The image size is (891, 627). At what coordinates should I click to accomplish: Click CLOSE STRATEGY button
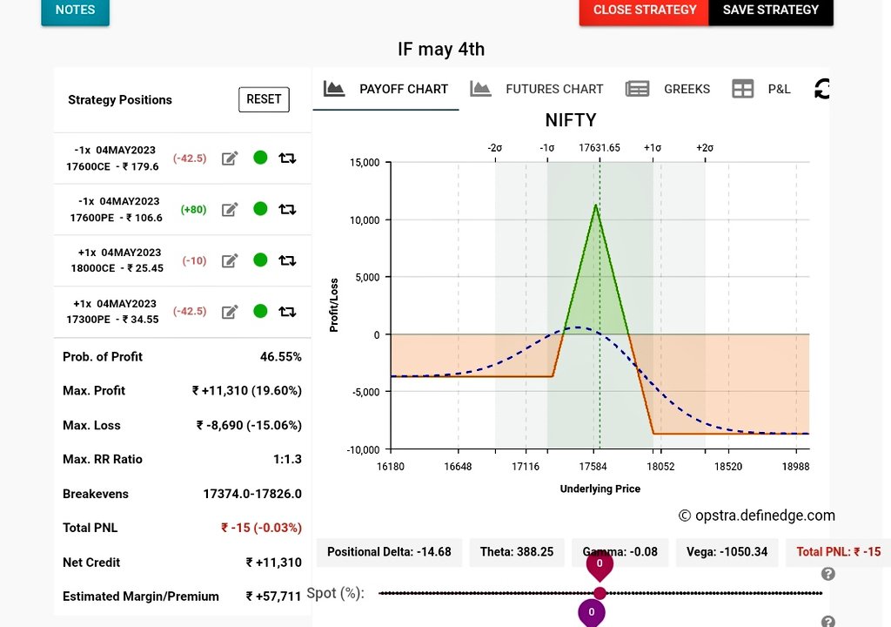[645, 11]
